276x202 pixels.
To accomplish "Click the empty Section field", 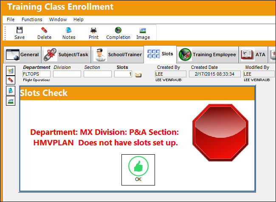I will coord(98,74).
